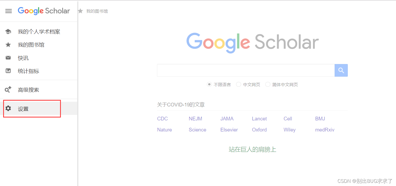
Task: Click the 关于COVID-19的文章 heading text
Action: point(181,105)
